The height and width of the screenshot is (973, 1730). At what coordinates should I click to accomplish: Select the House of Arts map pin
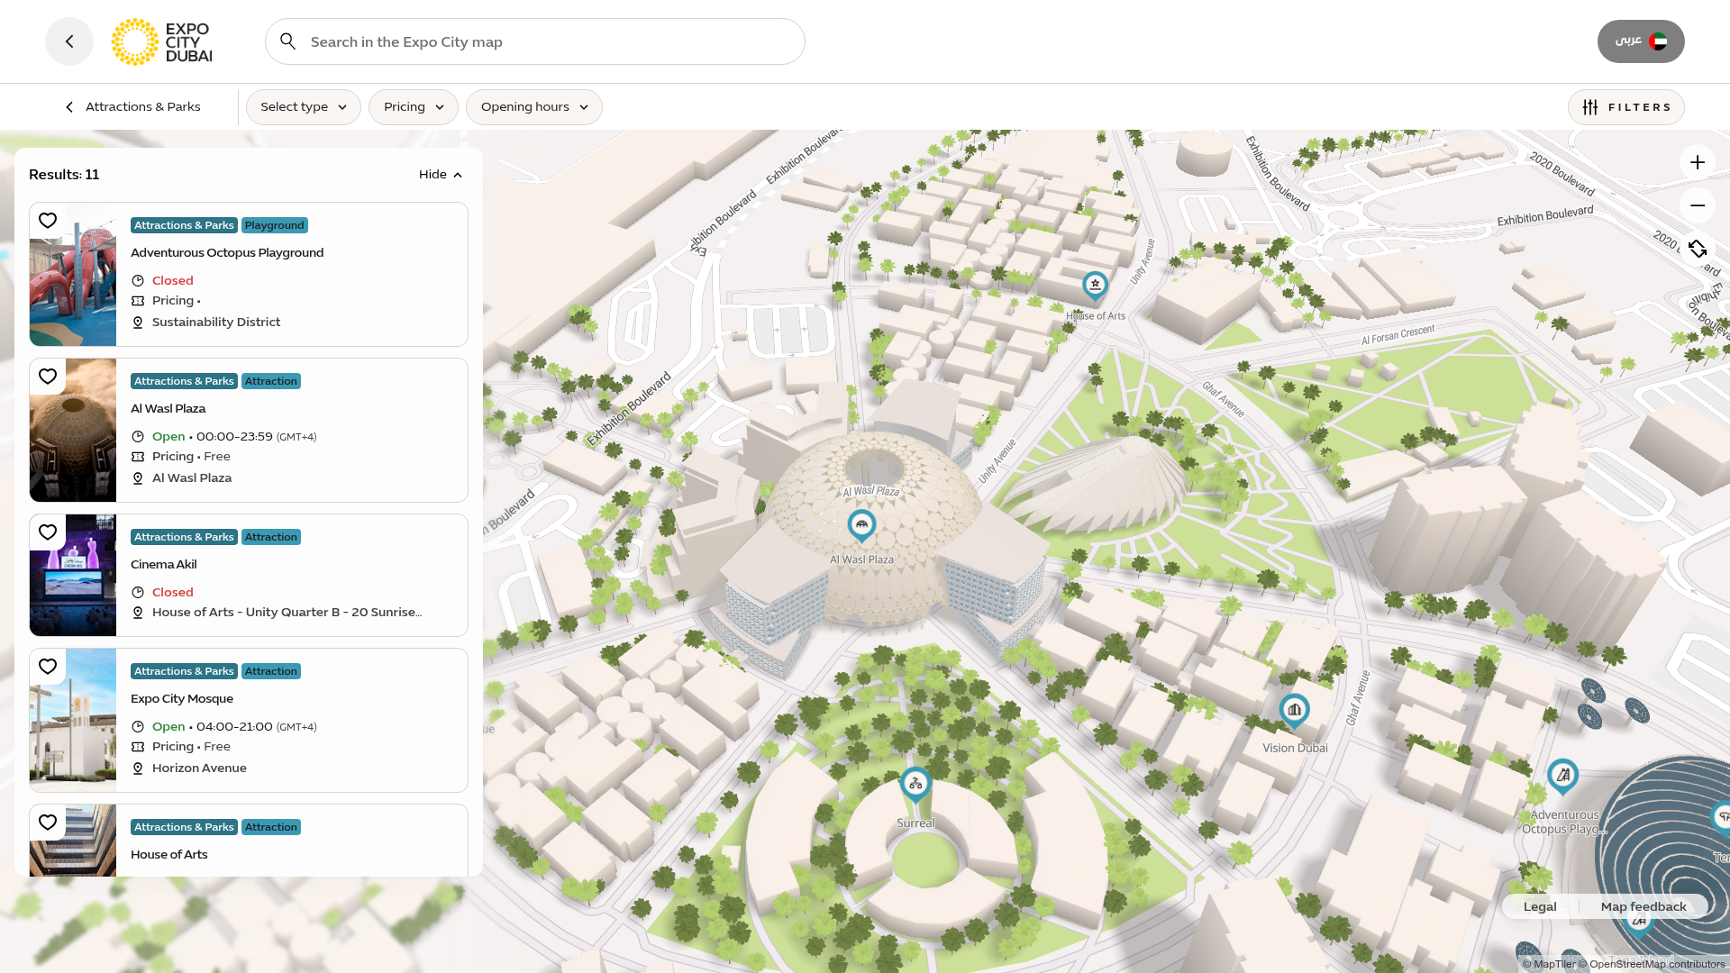[1095, 286]
